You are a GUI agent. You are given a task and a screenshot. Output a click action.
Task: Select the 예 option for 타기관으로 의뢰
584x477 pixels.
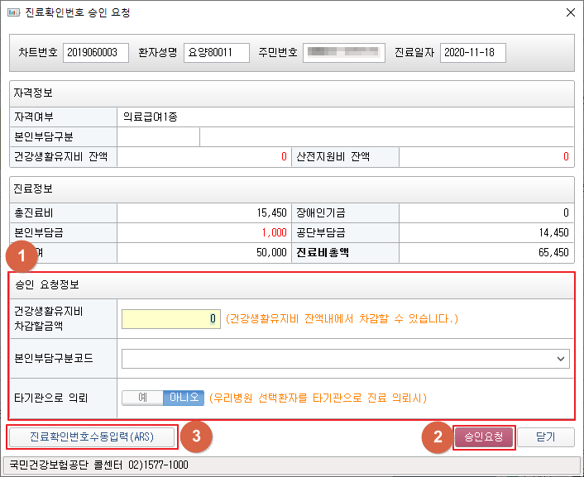[142, 398]
